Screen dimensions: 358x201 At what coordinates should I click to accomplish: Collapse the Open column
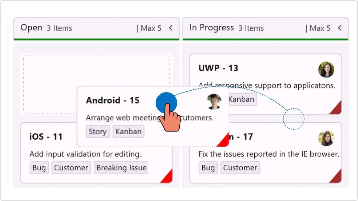pyautogui.click(x=171, y=28)
